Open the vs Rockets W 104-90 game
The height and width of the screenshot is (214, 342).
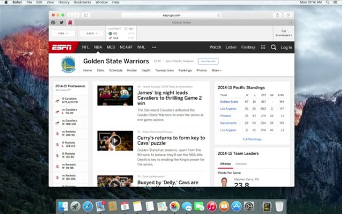tap(71, 134)
